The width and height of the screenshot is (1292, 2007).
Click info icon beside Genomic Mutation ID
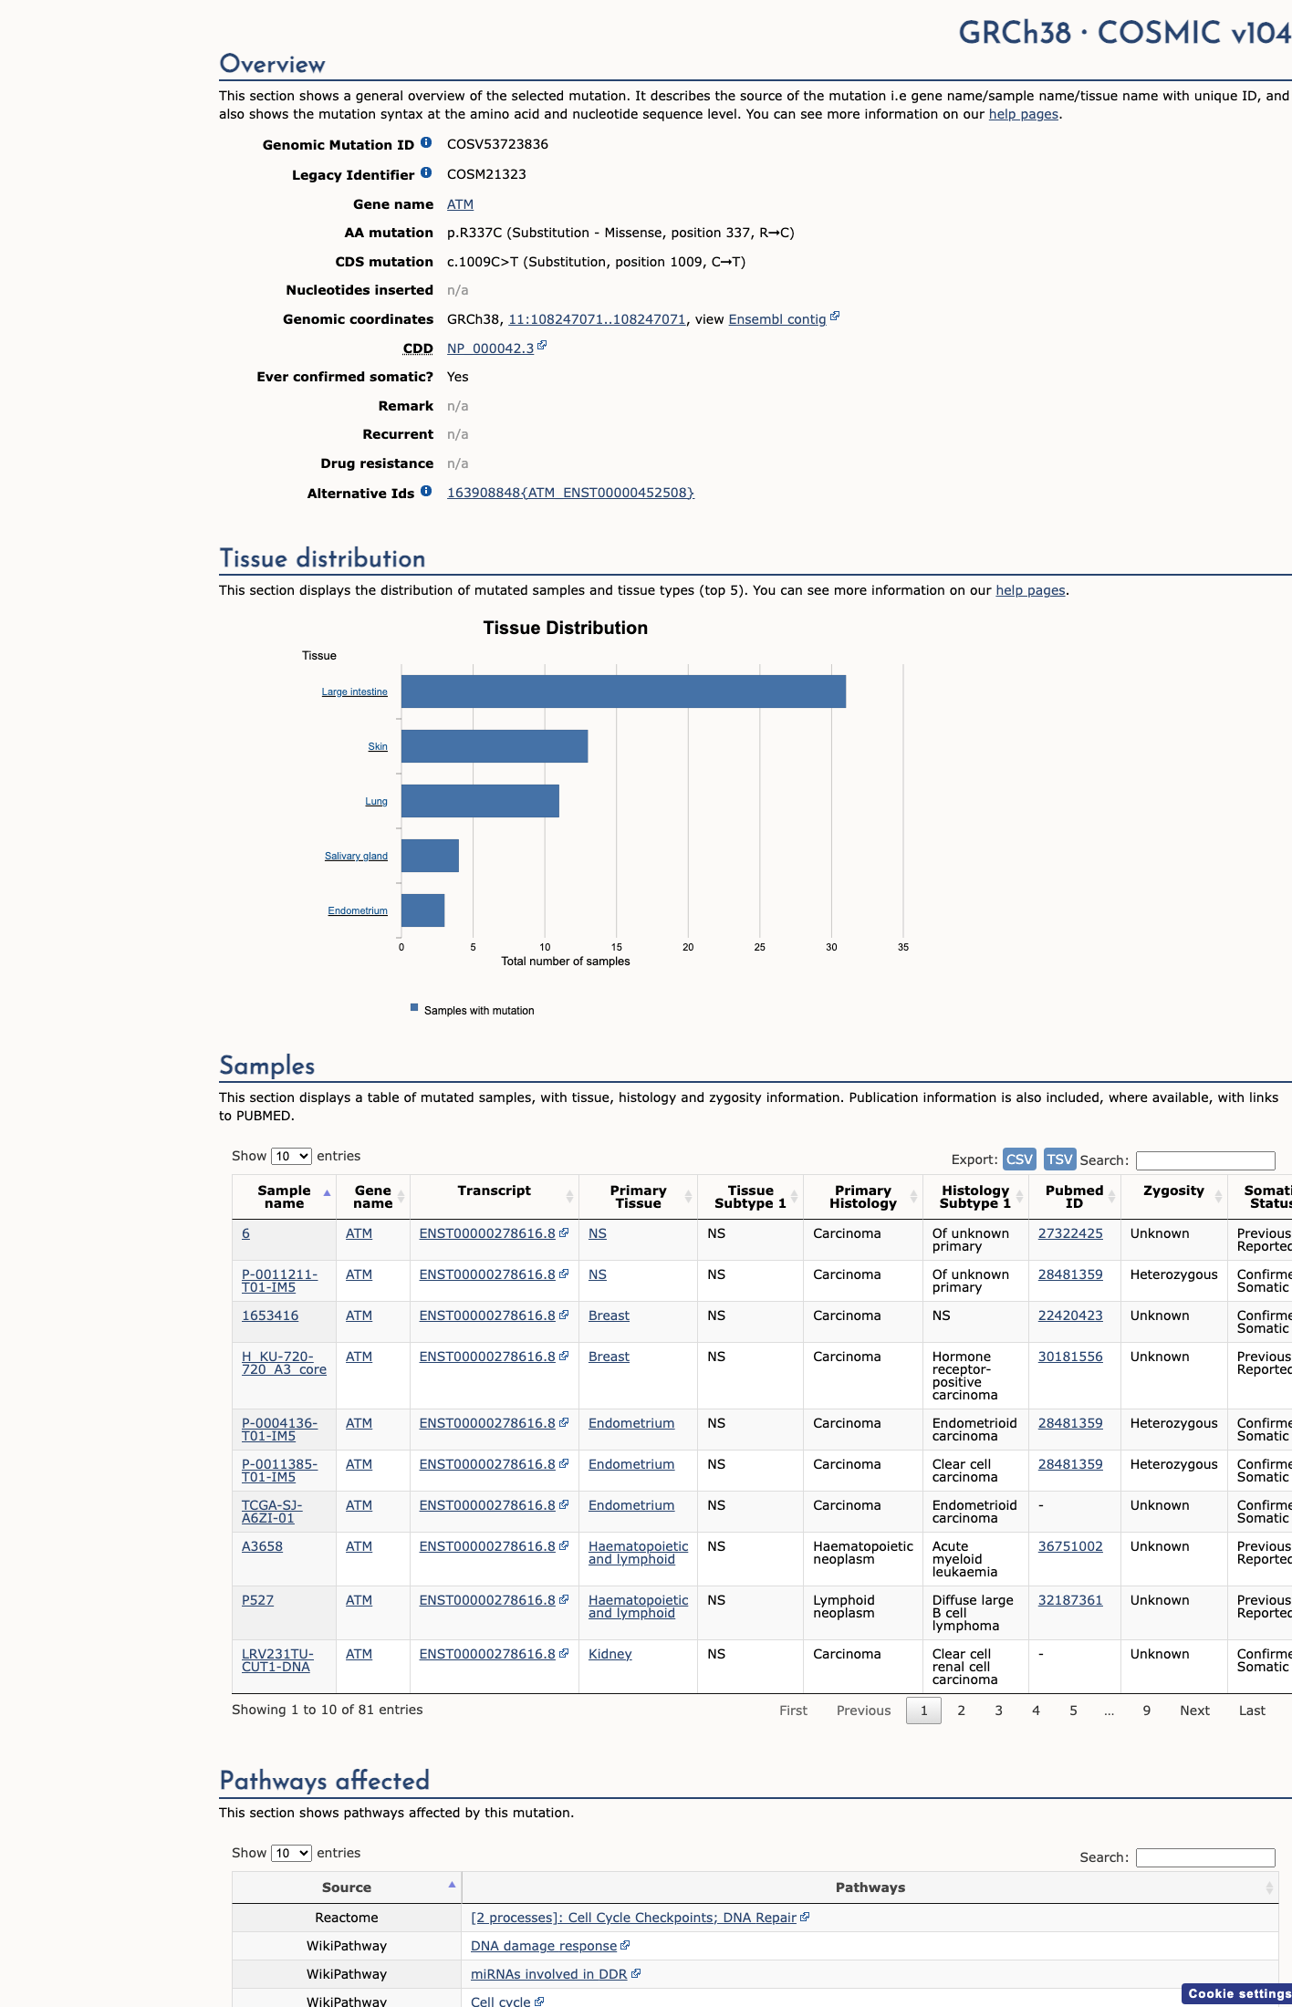coord(426,142)
